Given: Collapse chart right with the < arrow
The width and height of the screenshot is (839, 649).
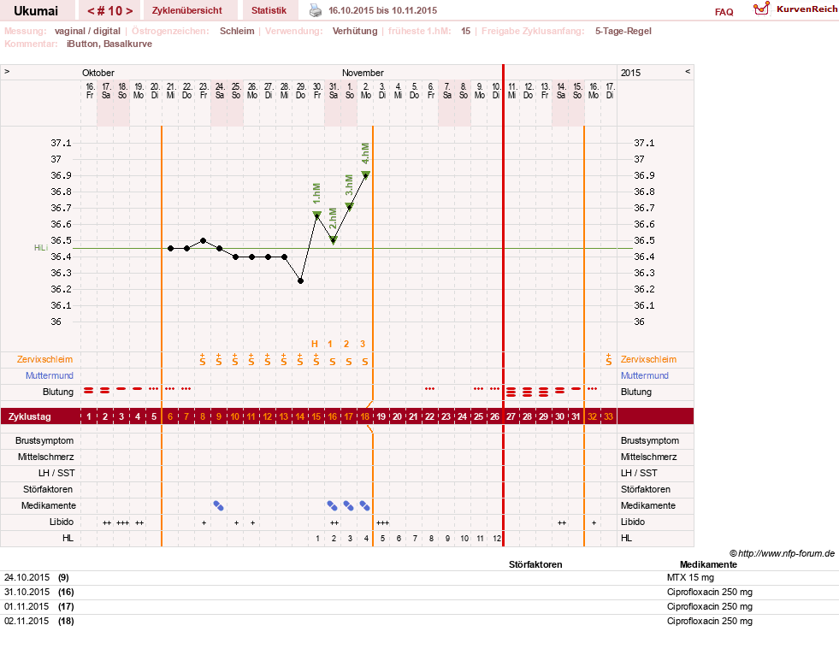Looking at the screenshot, I should click(688, 71).
